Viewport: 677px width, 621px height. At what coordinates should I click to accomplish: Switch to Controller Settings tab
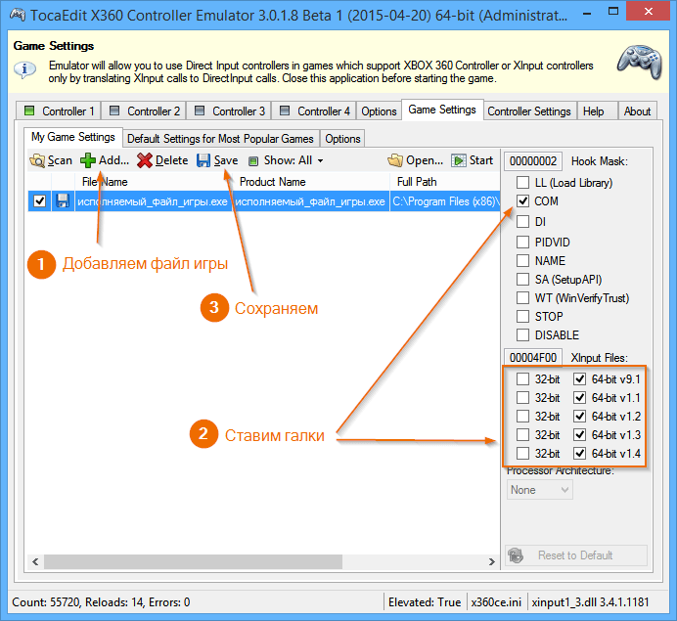pos(529,111)
